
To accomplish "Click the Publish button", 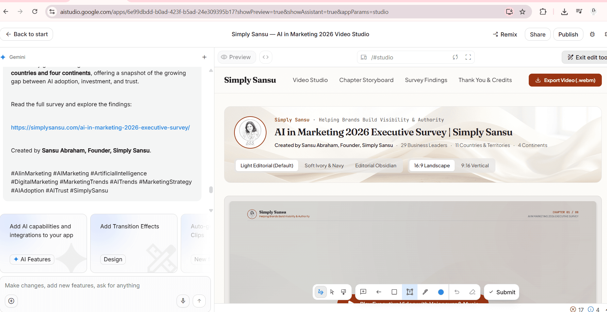I will [x=568, y=34].
